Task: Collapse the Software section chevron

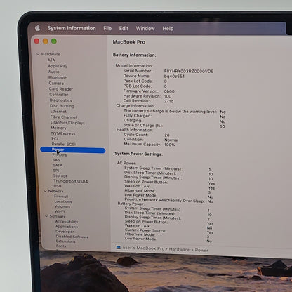Action: pos(46,216)
